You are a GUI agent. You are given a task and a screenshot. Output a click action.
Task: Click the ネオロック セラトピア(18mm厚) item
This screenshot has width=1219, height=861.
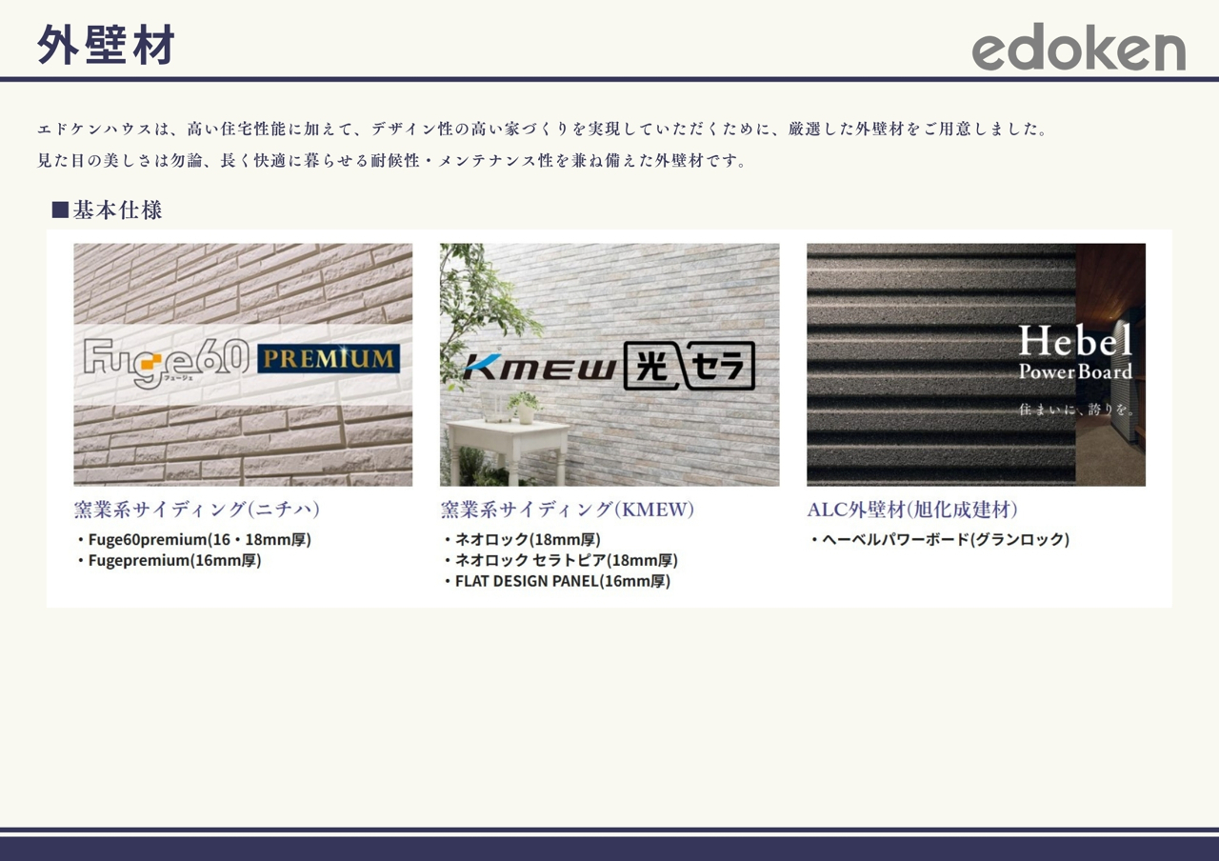click(x=565, y=560)
